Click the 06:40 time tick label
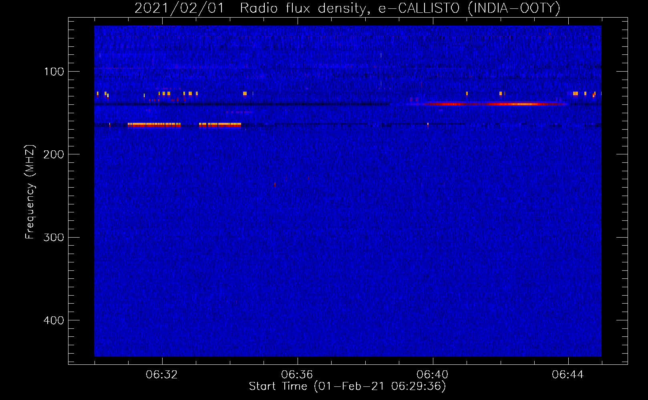Screen dimensions: 648x400 tap(433, 375)
